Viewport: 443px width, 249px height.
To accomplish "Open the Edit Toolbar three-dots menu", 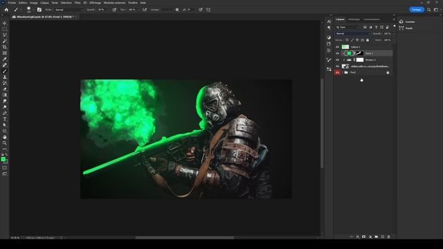I will coord(5,149).
